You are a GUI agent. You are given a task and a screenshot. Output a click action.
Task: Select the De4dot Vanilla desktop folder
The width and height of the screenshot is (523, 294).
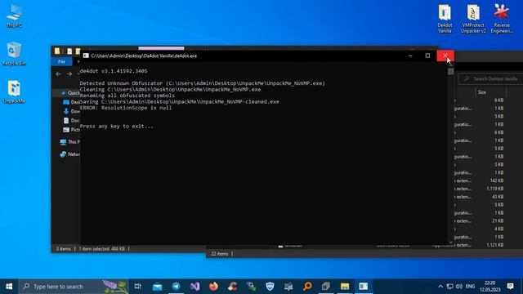pos(445,18)
